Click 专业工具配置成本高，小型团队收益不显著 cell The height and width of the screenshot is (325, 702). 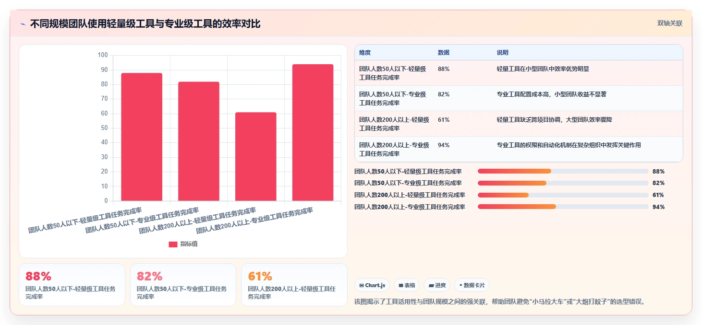552,94
